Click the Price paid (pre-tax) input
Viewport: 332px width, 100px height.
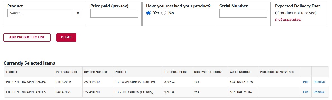[114, 13]
